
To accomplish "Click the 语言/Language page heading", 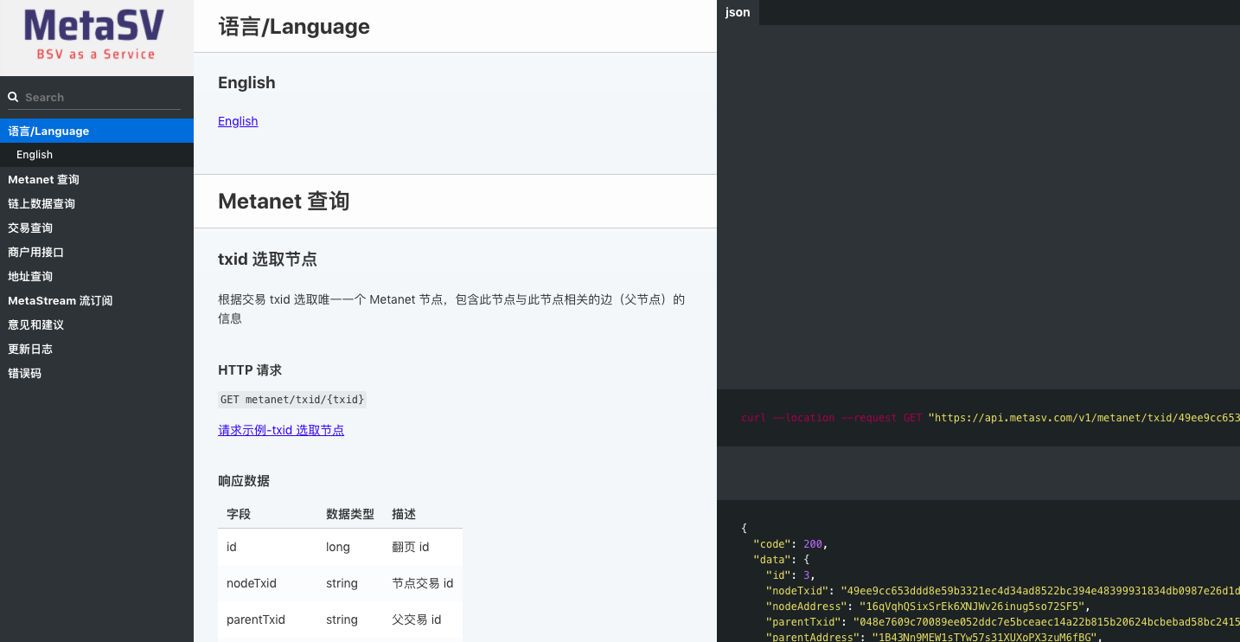I will pos(294,27).
